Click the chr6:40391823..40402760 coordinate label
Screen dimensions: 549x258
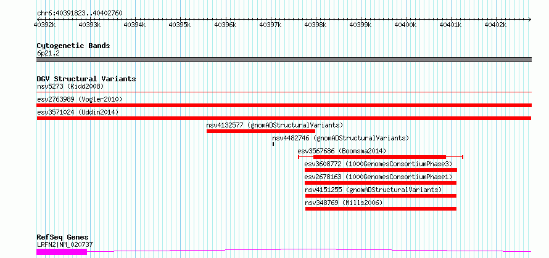tap(80, 14)
